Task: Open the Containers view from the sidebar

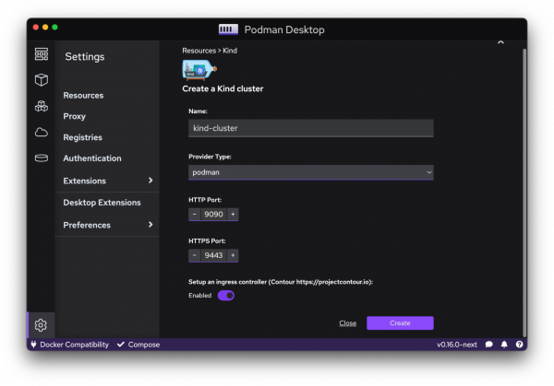Action: [x=41, y=80]
